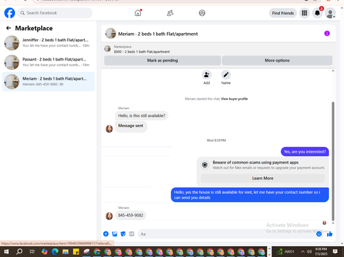The width and height of the screenshot is (344, 257).
Task: Open Windows taskbar search
Action: pos(19,252)
